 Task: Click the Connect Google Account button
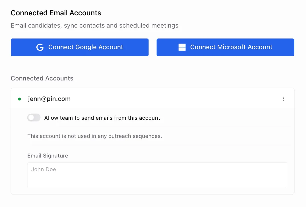click(80, 47)
